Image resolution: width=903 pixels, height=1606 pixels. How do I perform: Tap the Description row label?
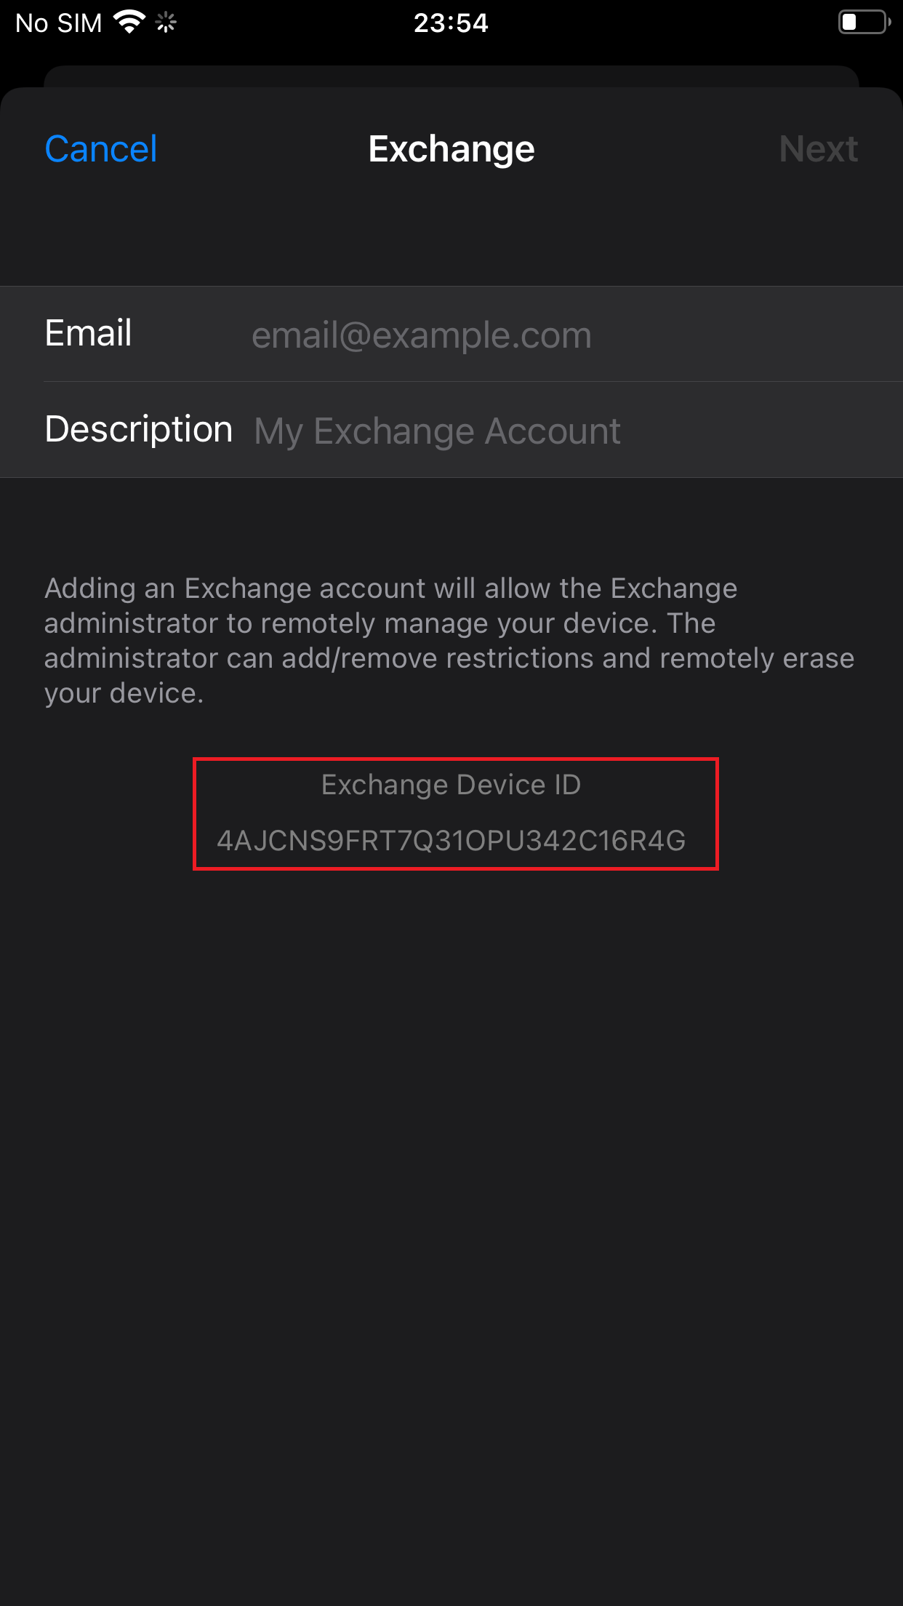click(138, 429)
